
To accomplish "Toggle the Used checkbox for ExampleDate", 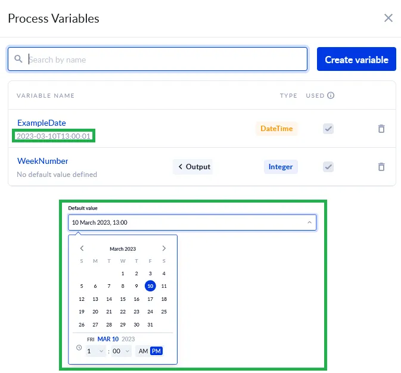I will click(x=328, y=129).
